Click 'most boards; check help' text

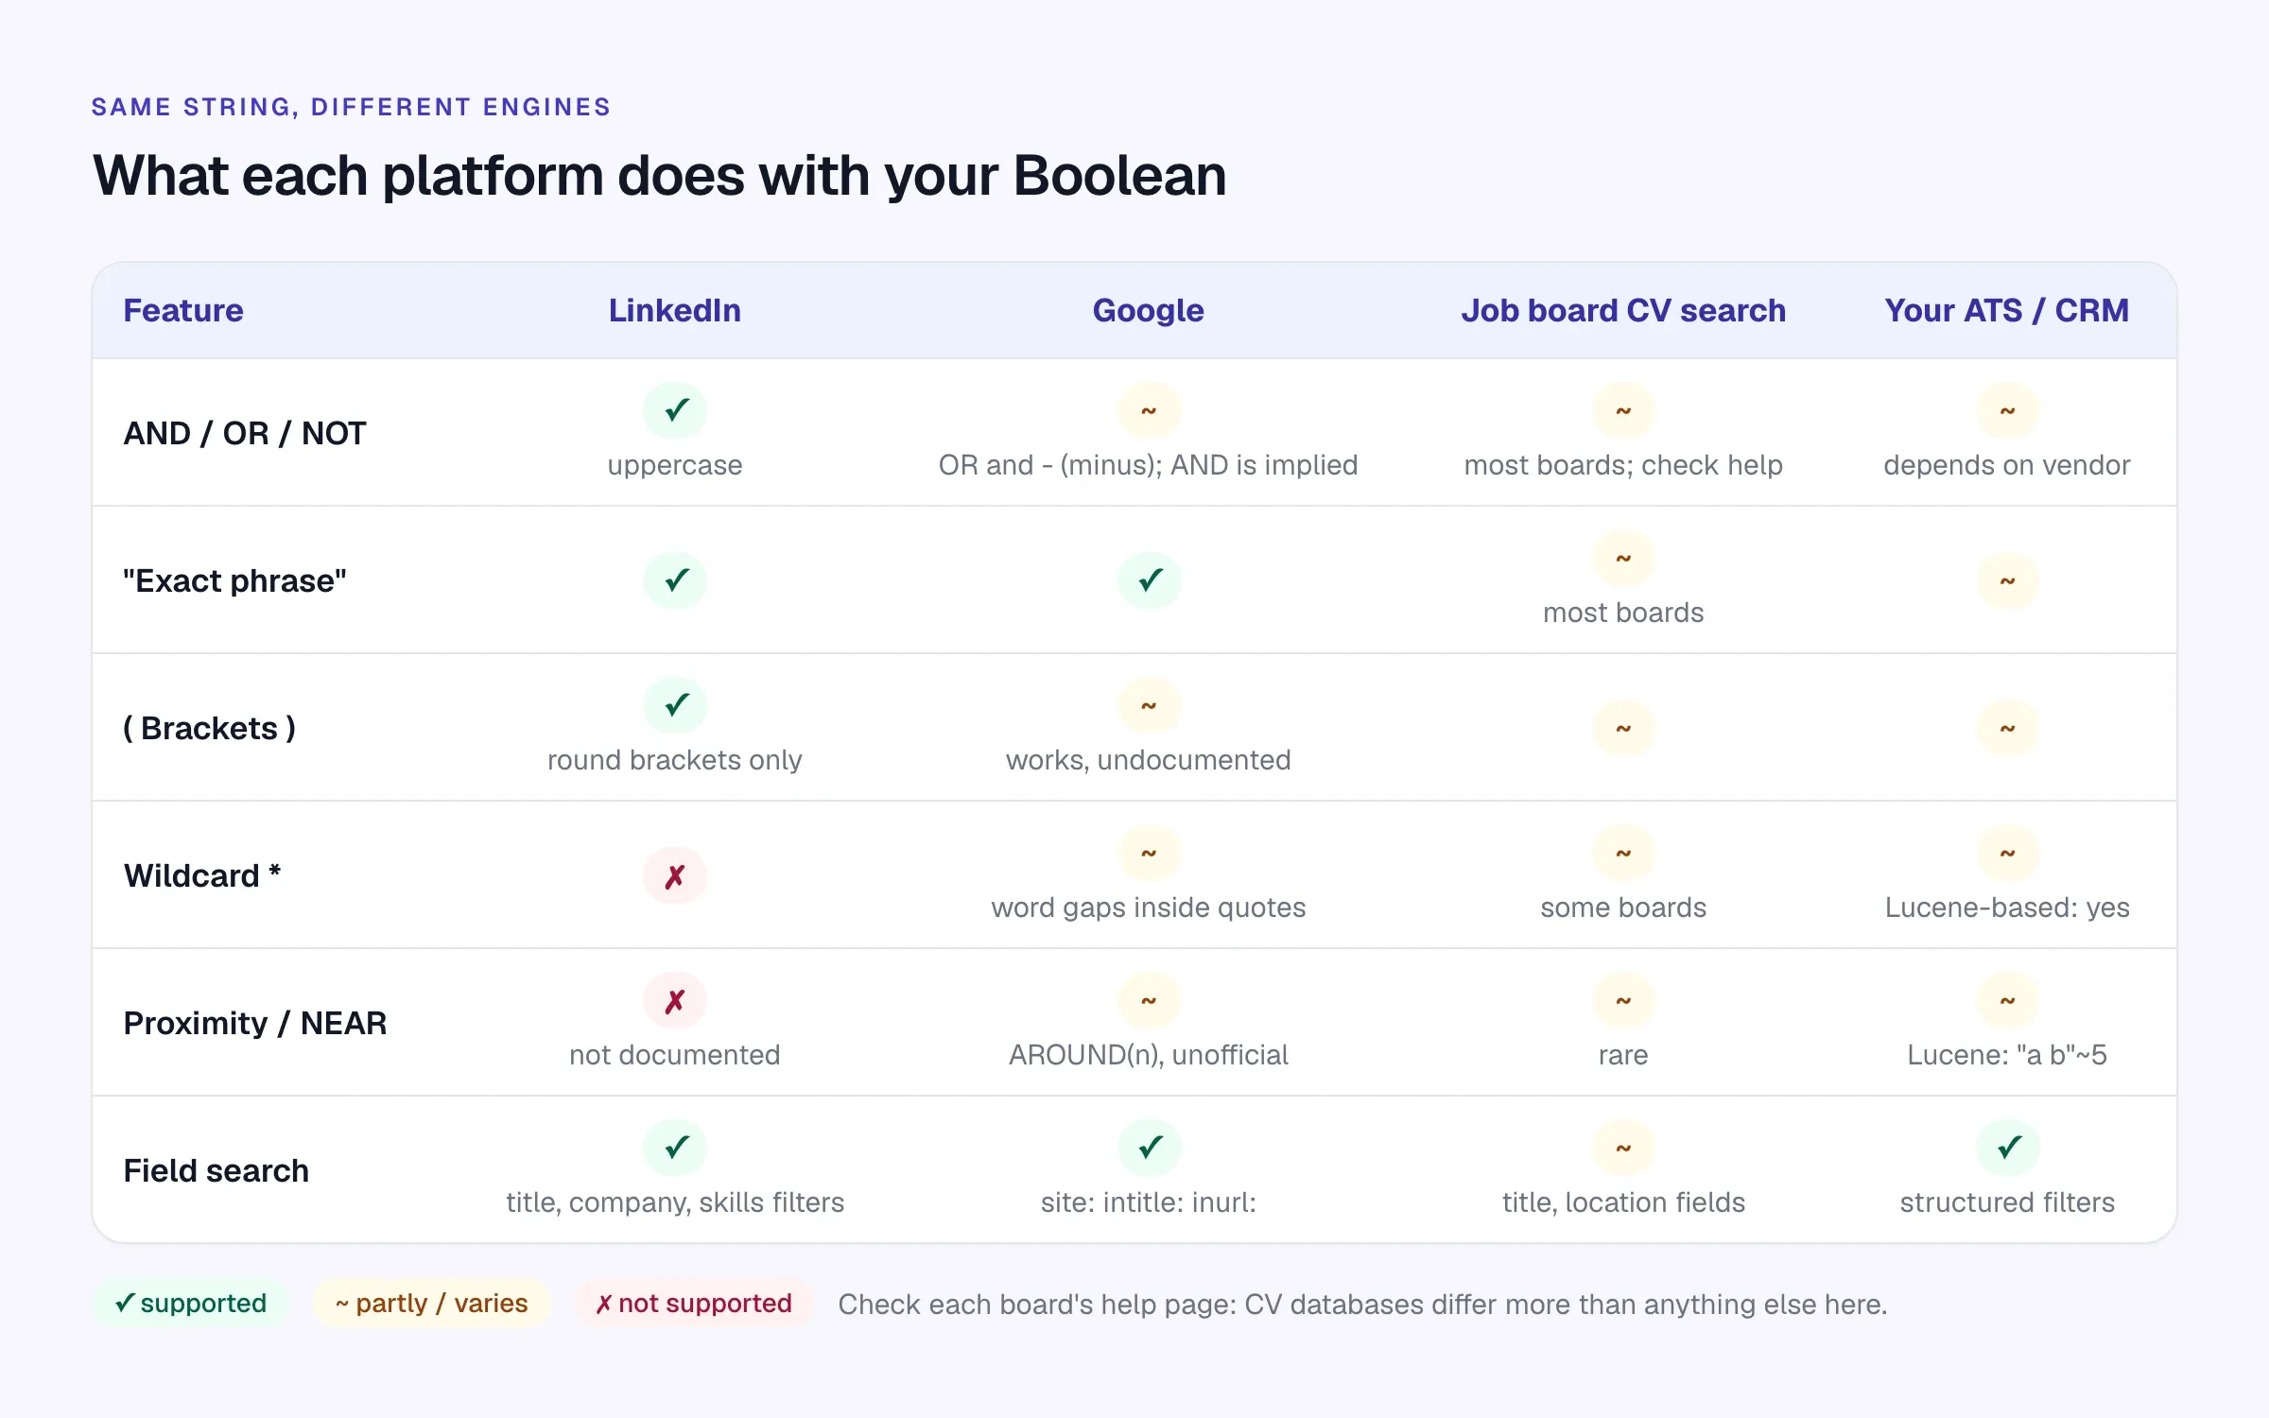point(1623,465)
